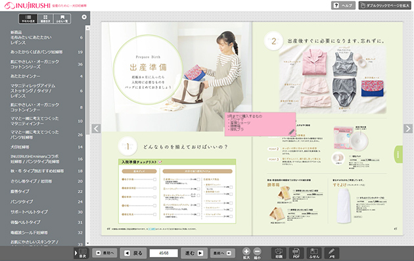Jump to last page with 最終へ
This screenshot has height=261, width=414.
pos(222,253)
